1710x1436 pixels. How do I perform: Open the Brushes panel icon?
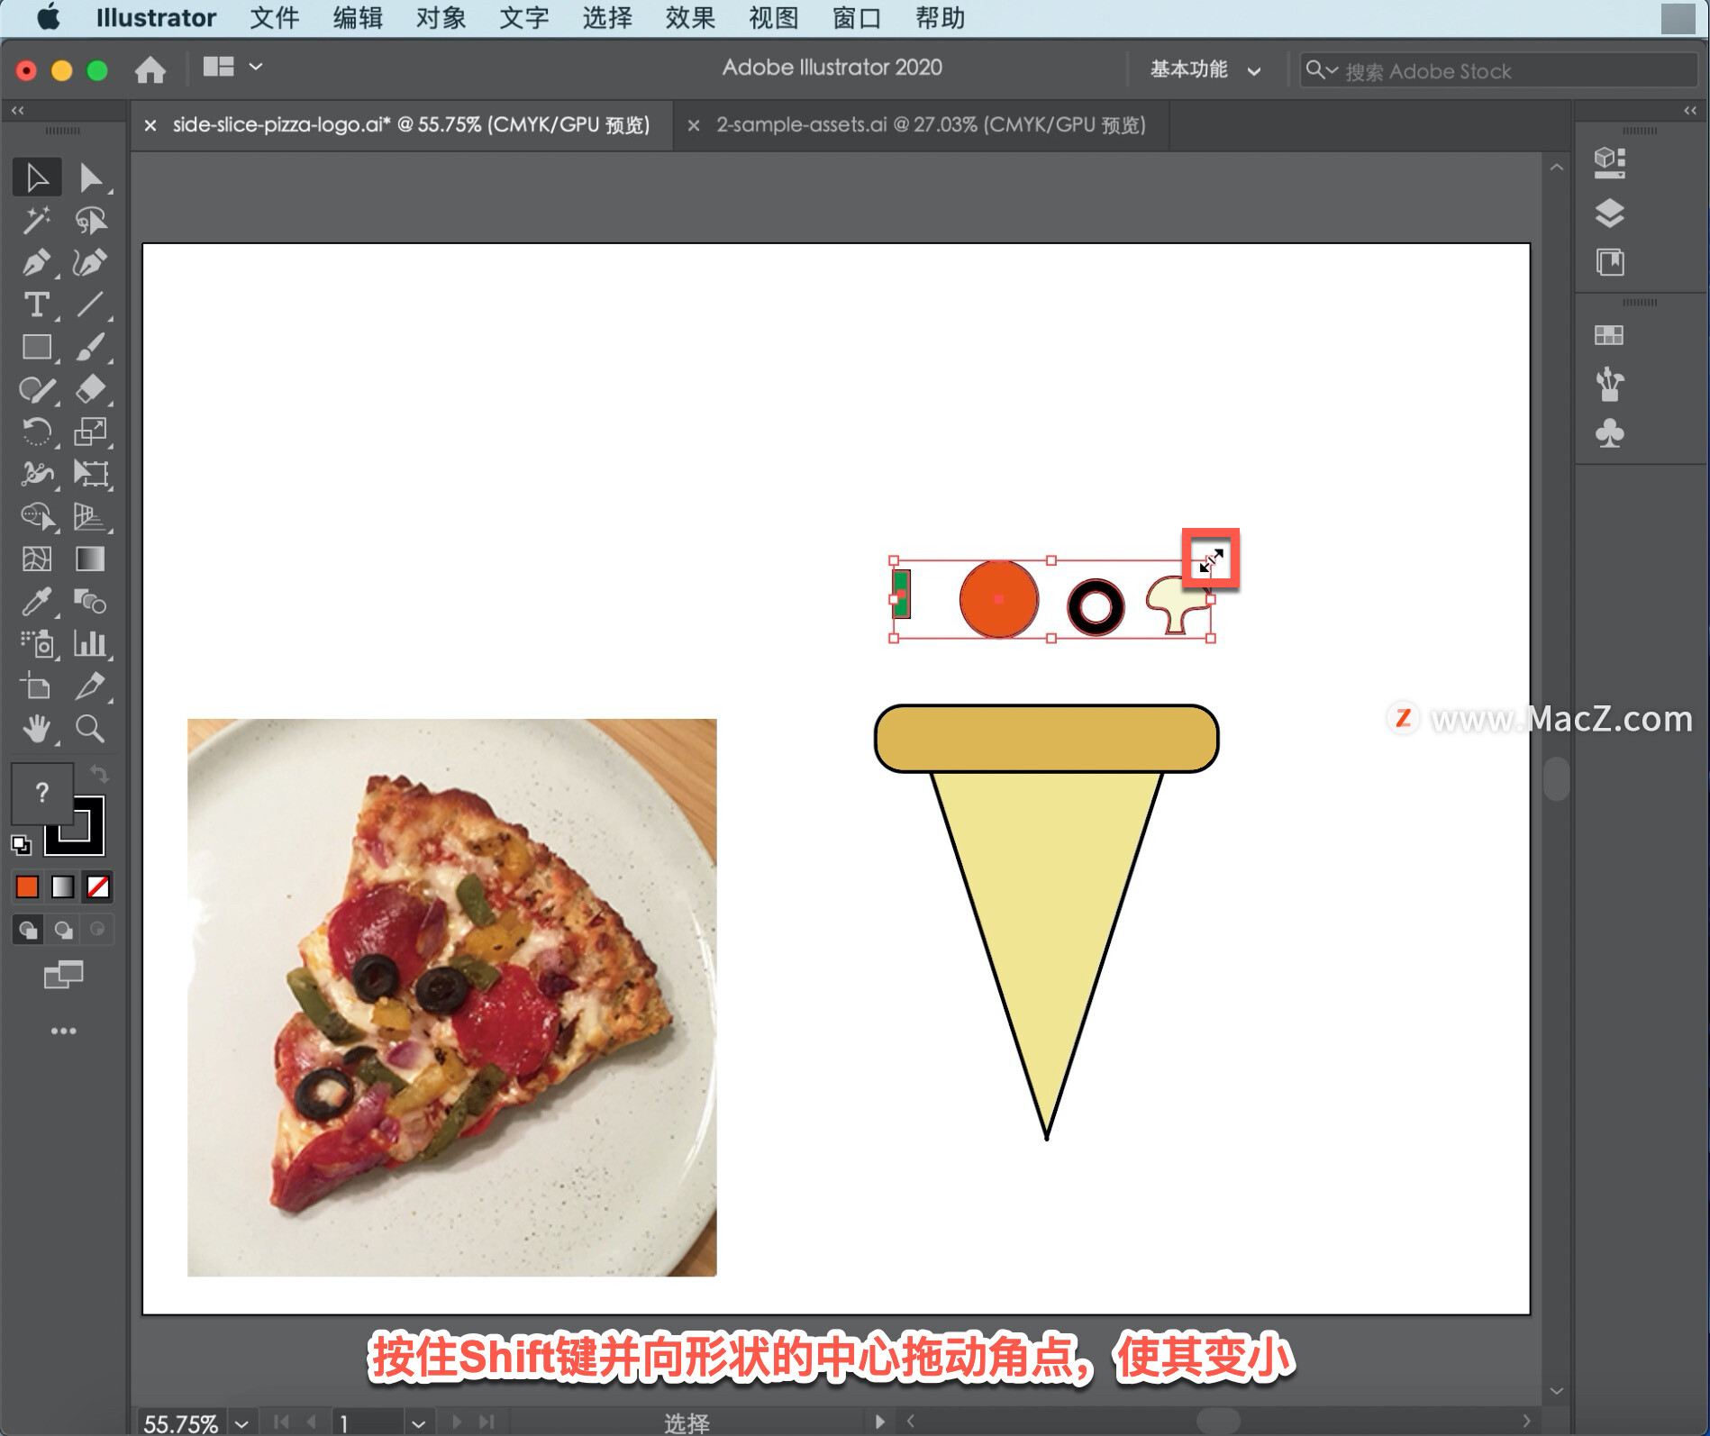coord(1610,384)
